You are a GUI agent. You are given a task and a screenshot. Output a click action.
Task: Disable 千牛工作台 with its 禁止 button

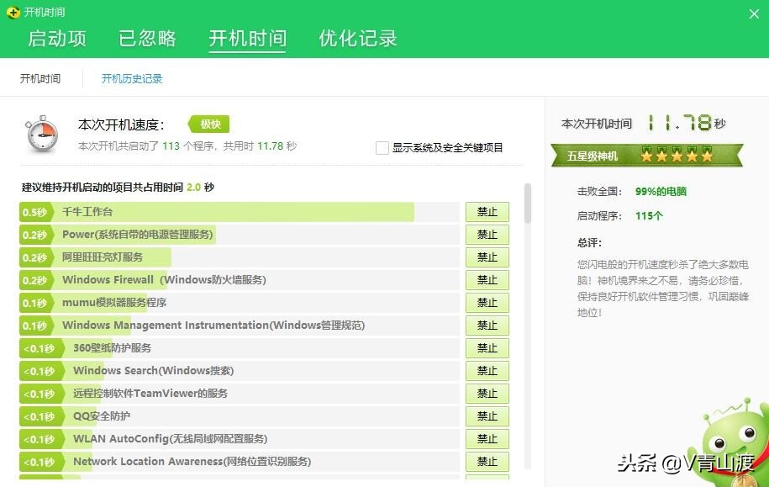coord(487,212)
